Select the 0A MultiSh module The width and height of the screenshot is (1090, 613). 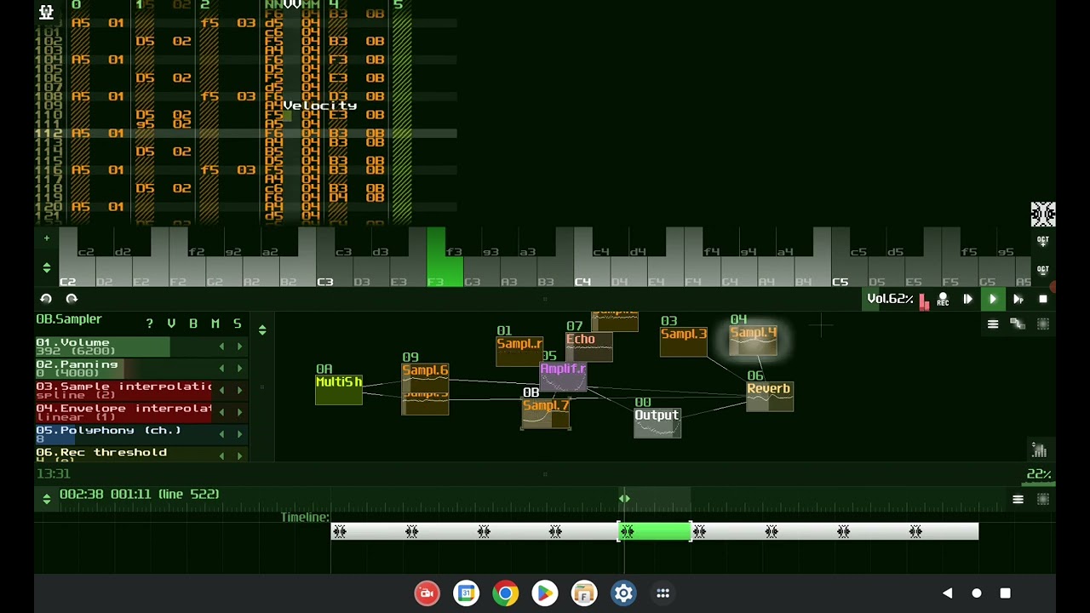339,390
